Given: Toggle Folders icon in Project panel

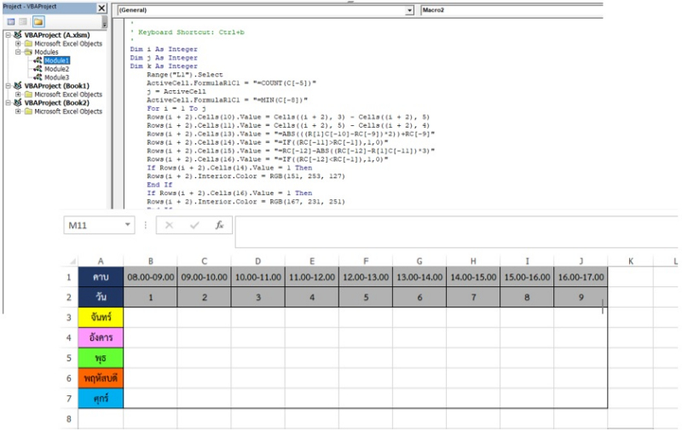Looking at the screenshot, I should (38, 22).
